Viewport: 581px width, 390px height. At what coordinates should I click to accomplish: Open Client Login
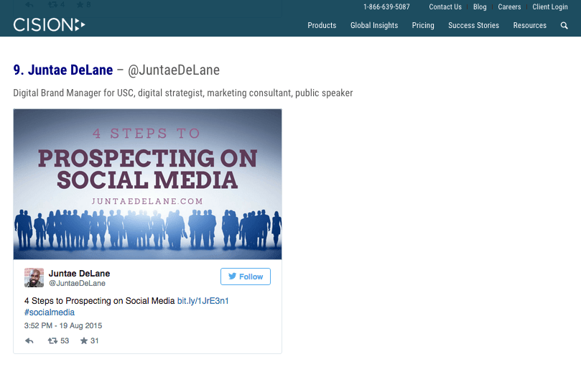[550, 6]
